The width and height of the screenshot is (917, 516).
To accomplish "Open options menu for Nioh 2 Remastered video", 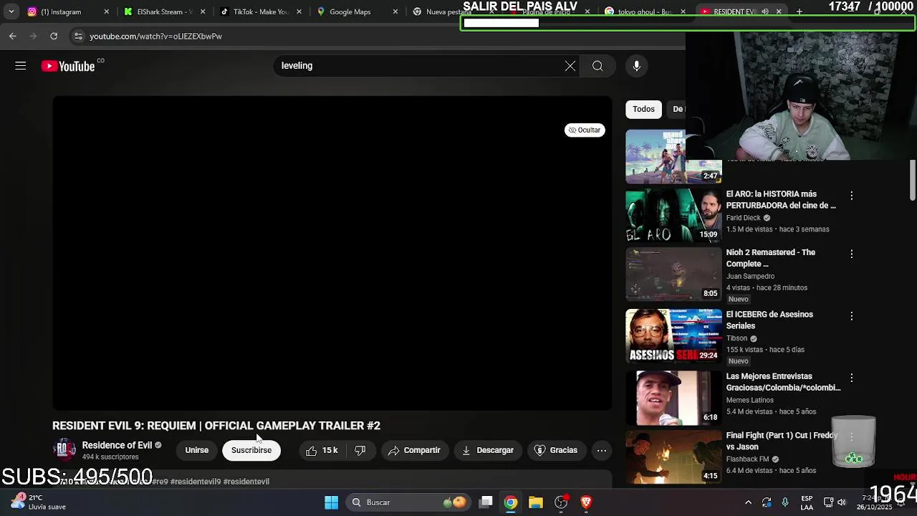I will click(x=851, y=254).
